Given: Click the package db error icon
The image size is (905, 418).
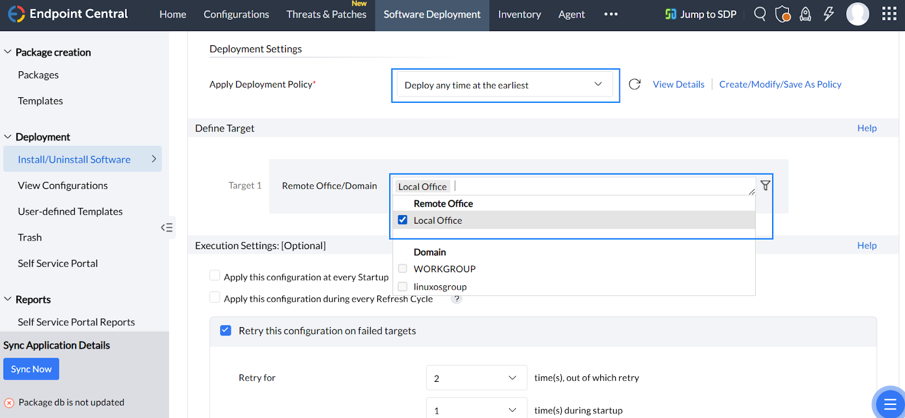Looking at the screenshot, I should pos(9,403).
